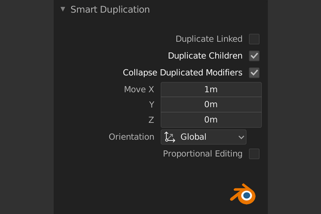
Task: Click the Smart Duplication panel title
Action: tap(110, 10)
